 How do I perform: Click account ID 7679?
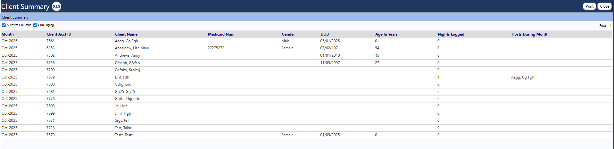point(50,77)
